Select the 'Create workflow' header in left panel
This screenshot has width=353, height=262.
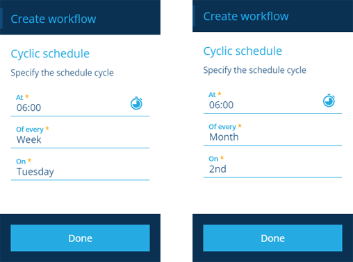tap(54, 19)
